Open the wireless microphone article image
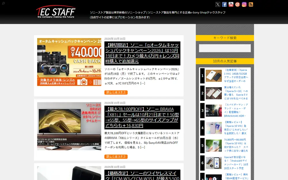Viewport: 288px width, 180px height. [x=69, y=173]
